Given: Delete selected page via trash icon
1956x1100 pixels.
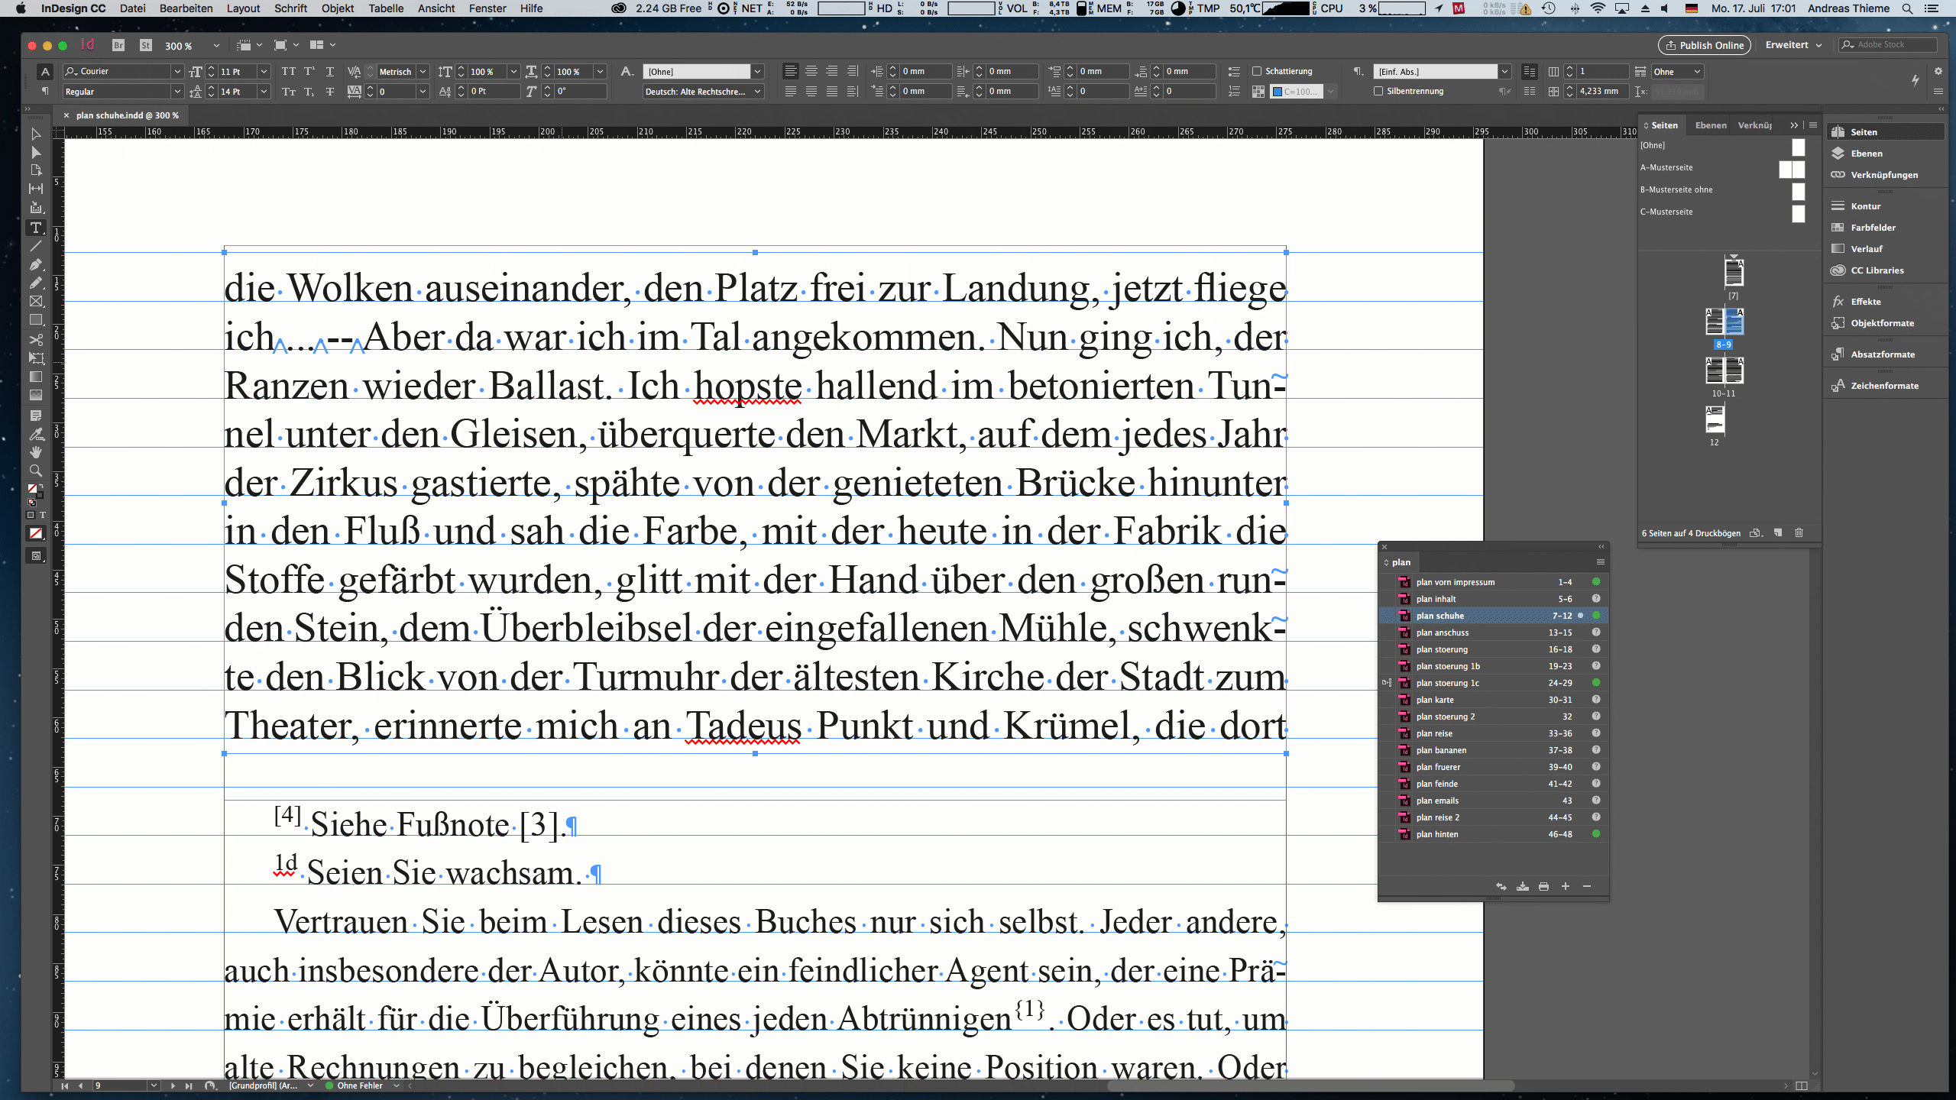Looking at the screenshot, I should (x=1799, y=532).
